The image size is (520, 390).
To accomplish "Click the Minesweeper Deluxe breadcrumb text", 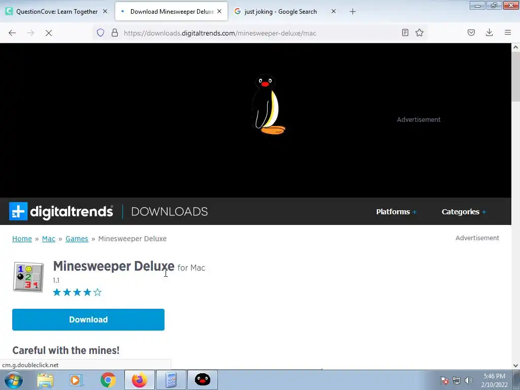I will 133,239.
